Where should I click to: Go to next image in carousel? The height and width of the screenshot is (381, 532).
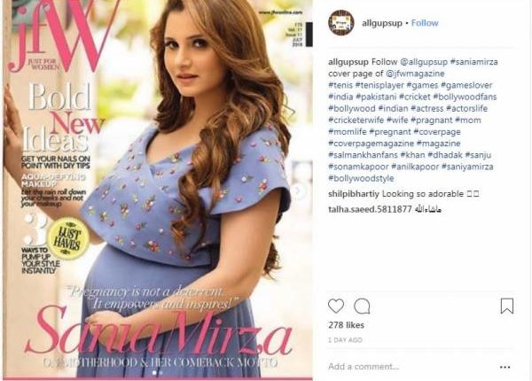pyautogui.click(x=298, y=190)
